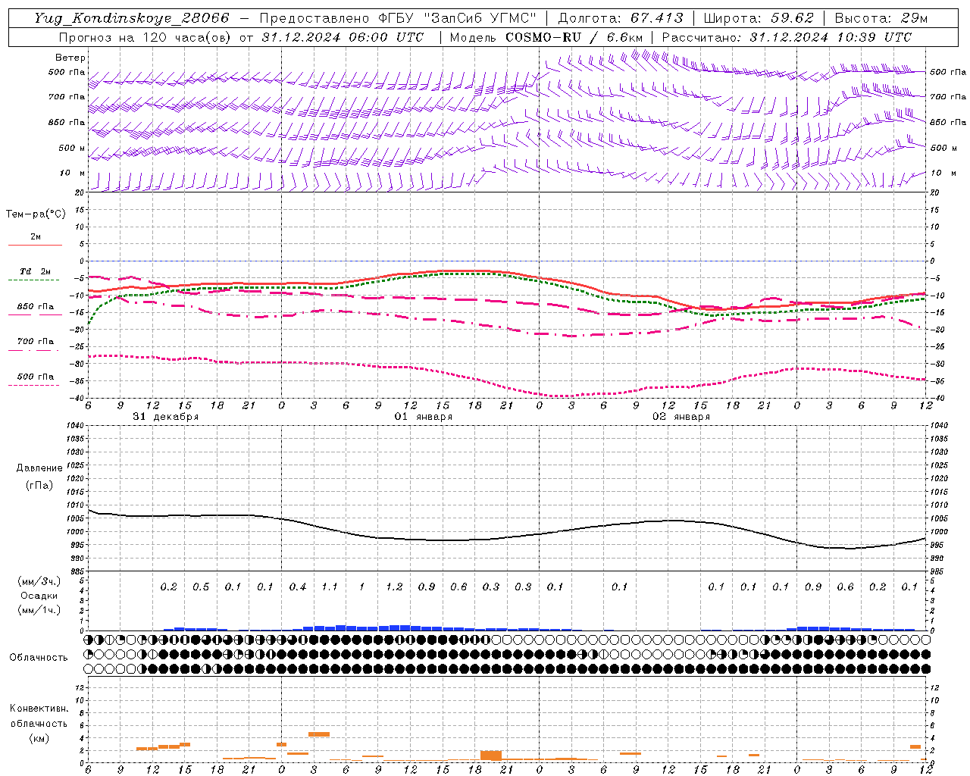Click the station title Yug_Kondinskoye_28066
Viewport: 970px width, 776px height.
tap(131, 18)
